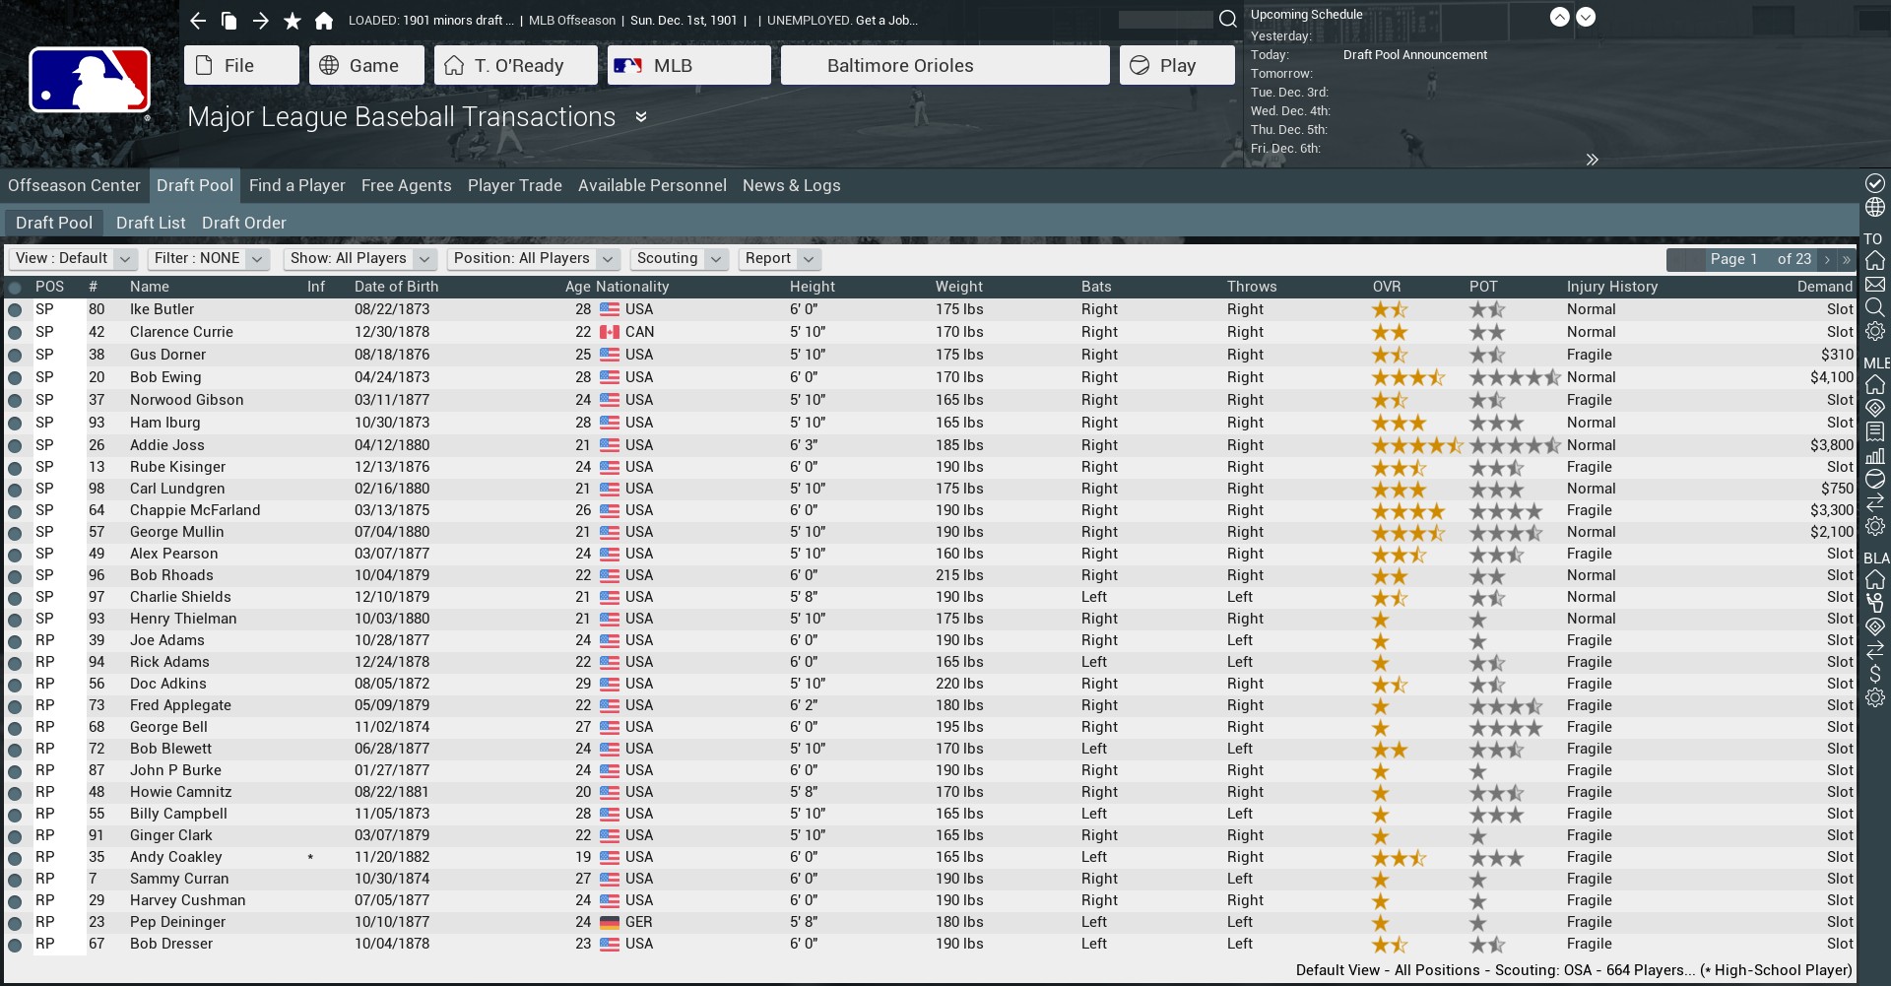Screen dimensions: 1891x986
Task: Click the magnifier search icon in top bar
Action: point(1227,20)
